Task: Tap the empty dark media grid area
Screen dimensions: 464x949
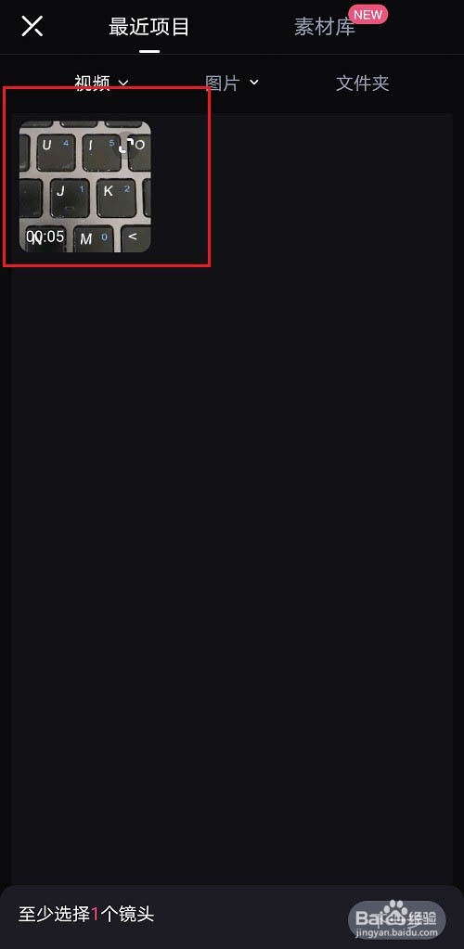Action: click(x=232, y=545)
